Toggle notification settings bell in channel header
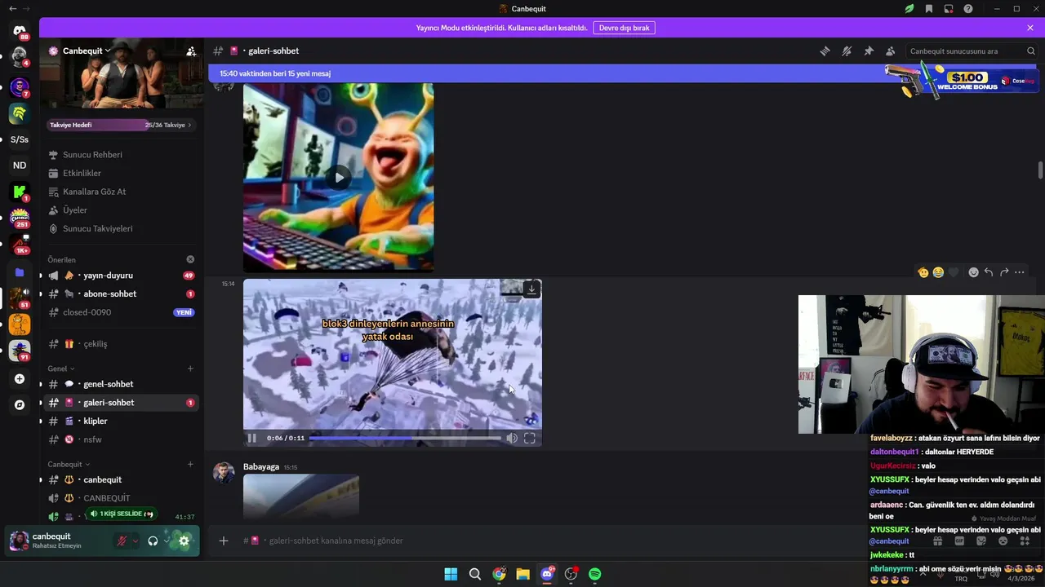This screenshot has height=587, width=1045. [x=847, y=51]
